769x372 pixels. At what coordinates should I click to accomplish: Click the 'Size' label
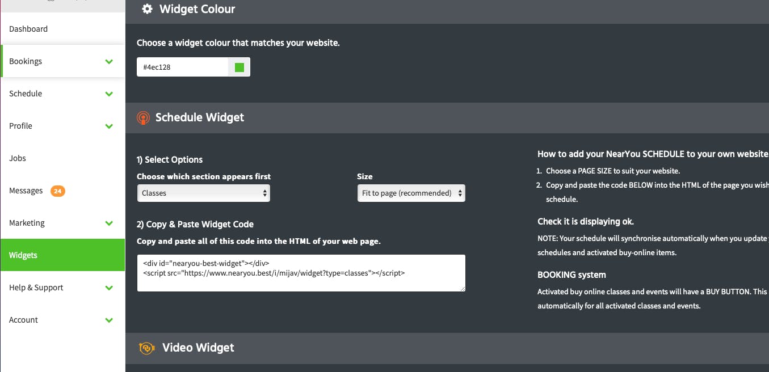[x=365, y=176]
